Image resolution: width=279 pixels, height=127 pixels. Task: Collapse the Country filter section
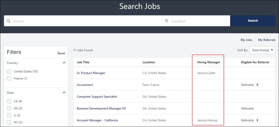tap(64, 63)
